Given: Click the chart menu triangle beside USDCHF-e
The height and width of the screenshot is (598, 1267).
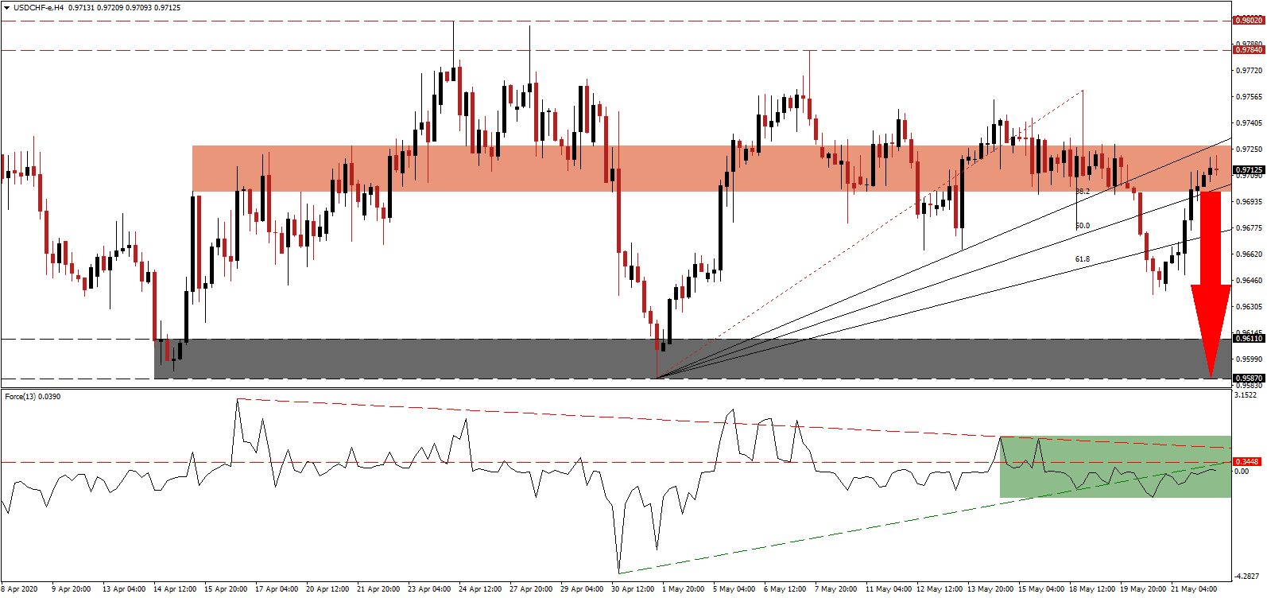Looking at the screenshot, I should pyautogui.click(x=6, y=8).
